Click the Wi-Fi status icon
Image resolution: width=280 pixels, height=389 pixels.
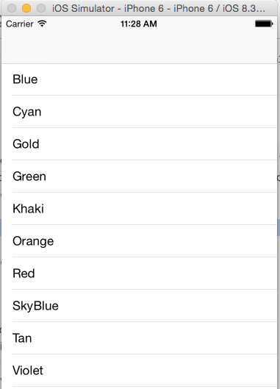pos(42,24)
